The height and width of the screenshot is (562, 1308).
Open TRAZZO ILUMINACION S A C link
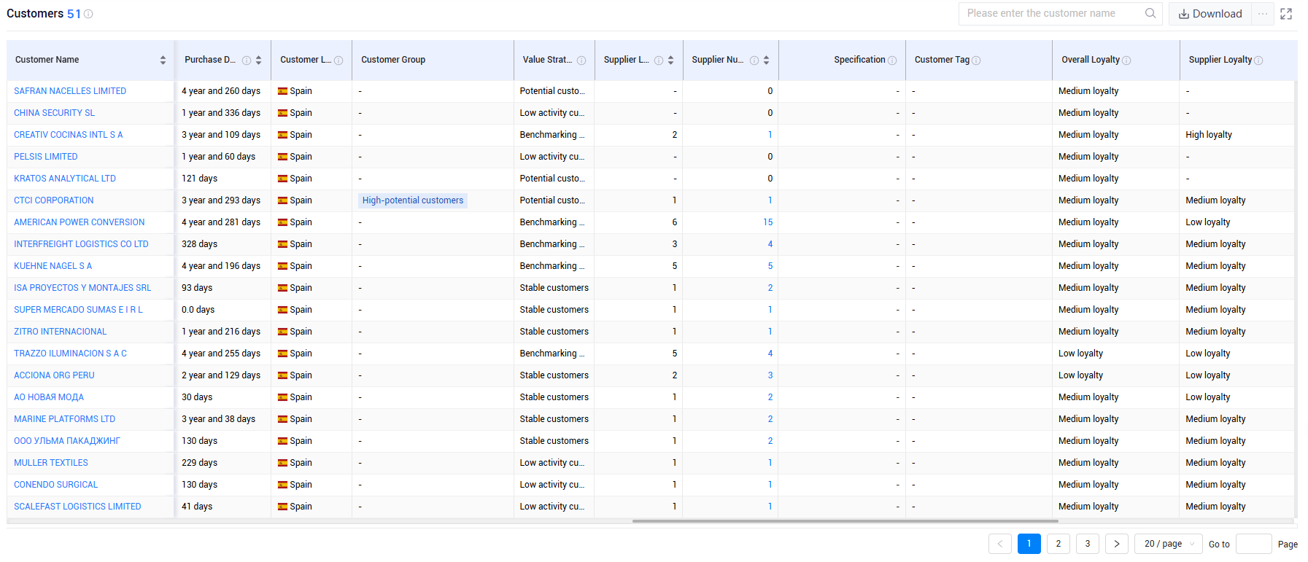tap(71, 354)
